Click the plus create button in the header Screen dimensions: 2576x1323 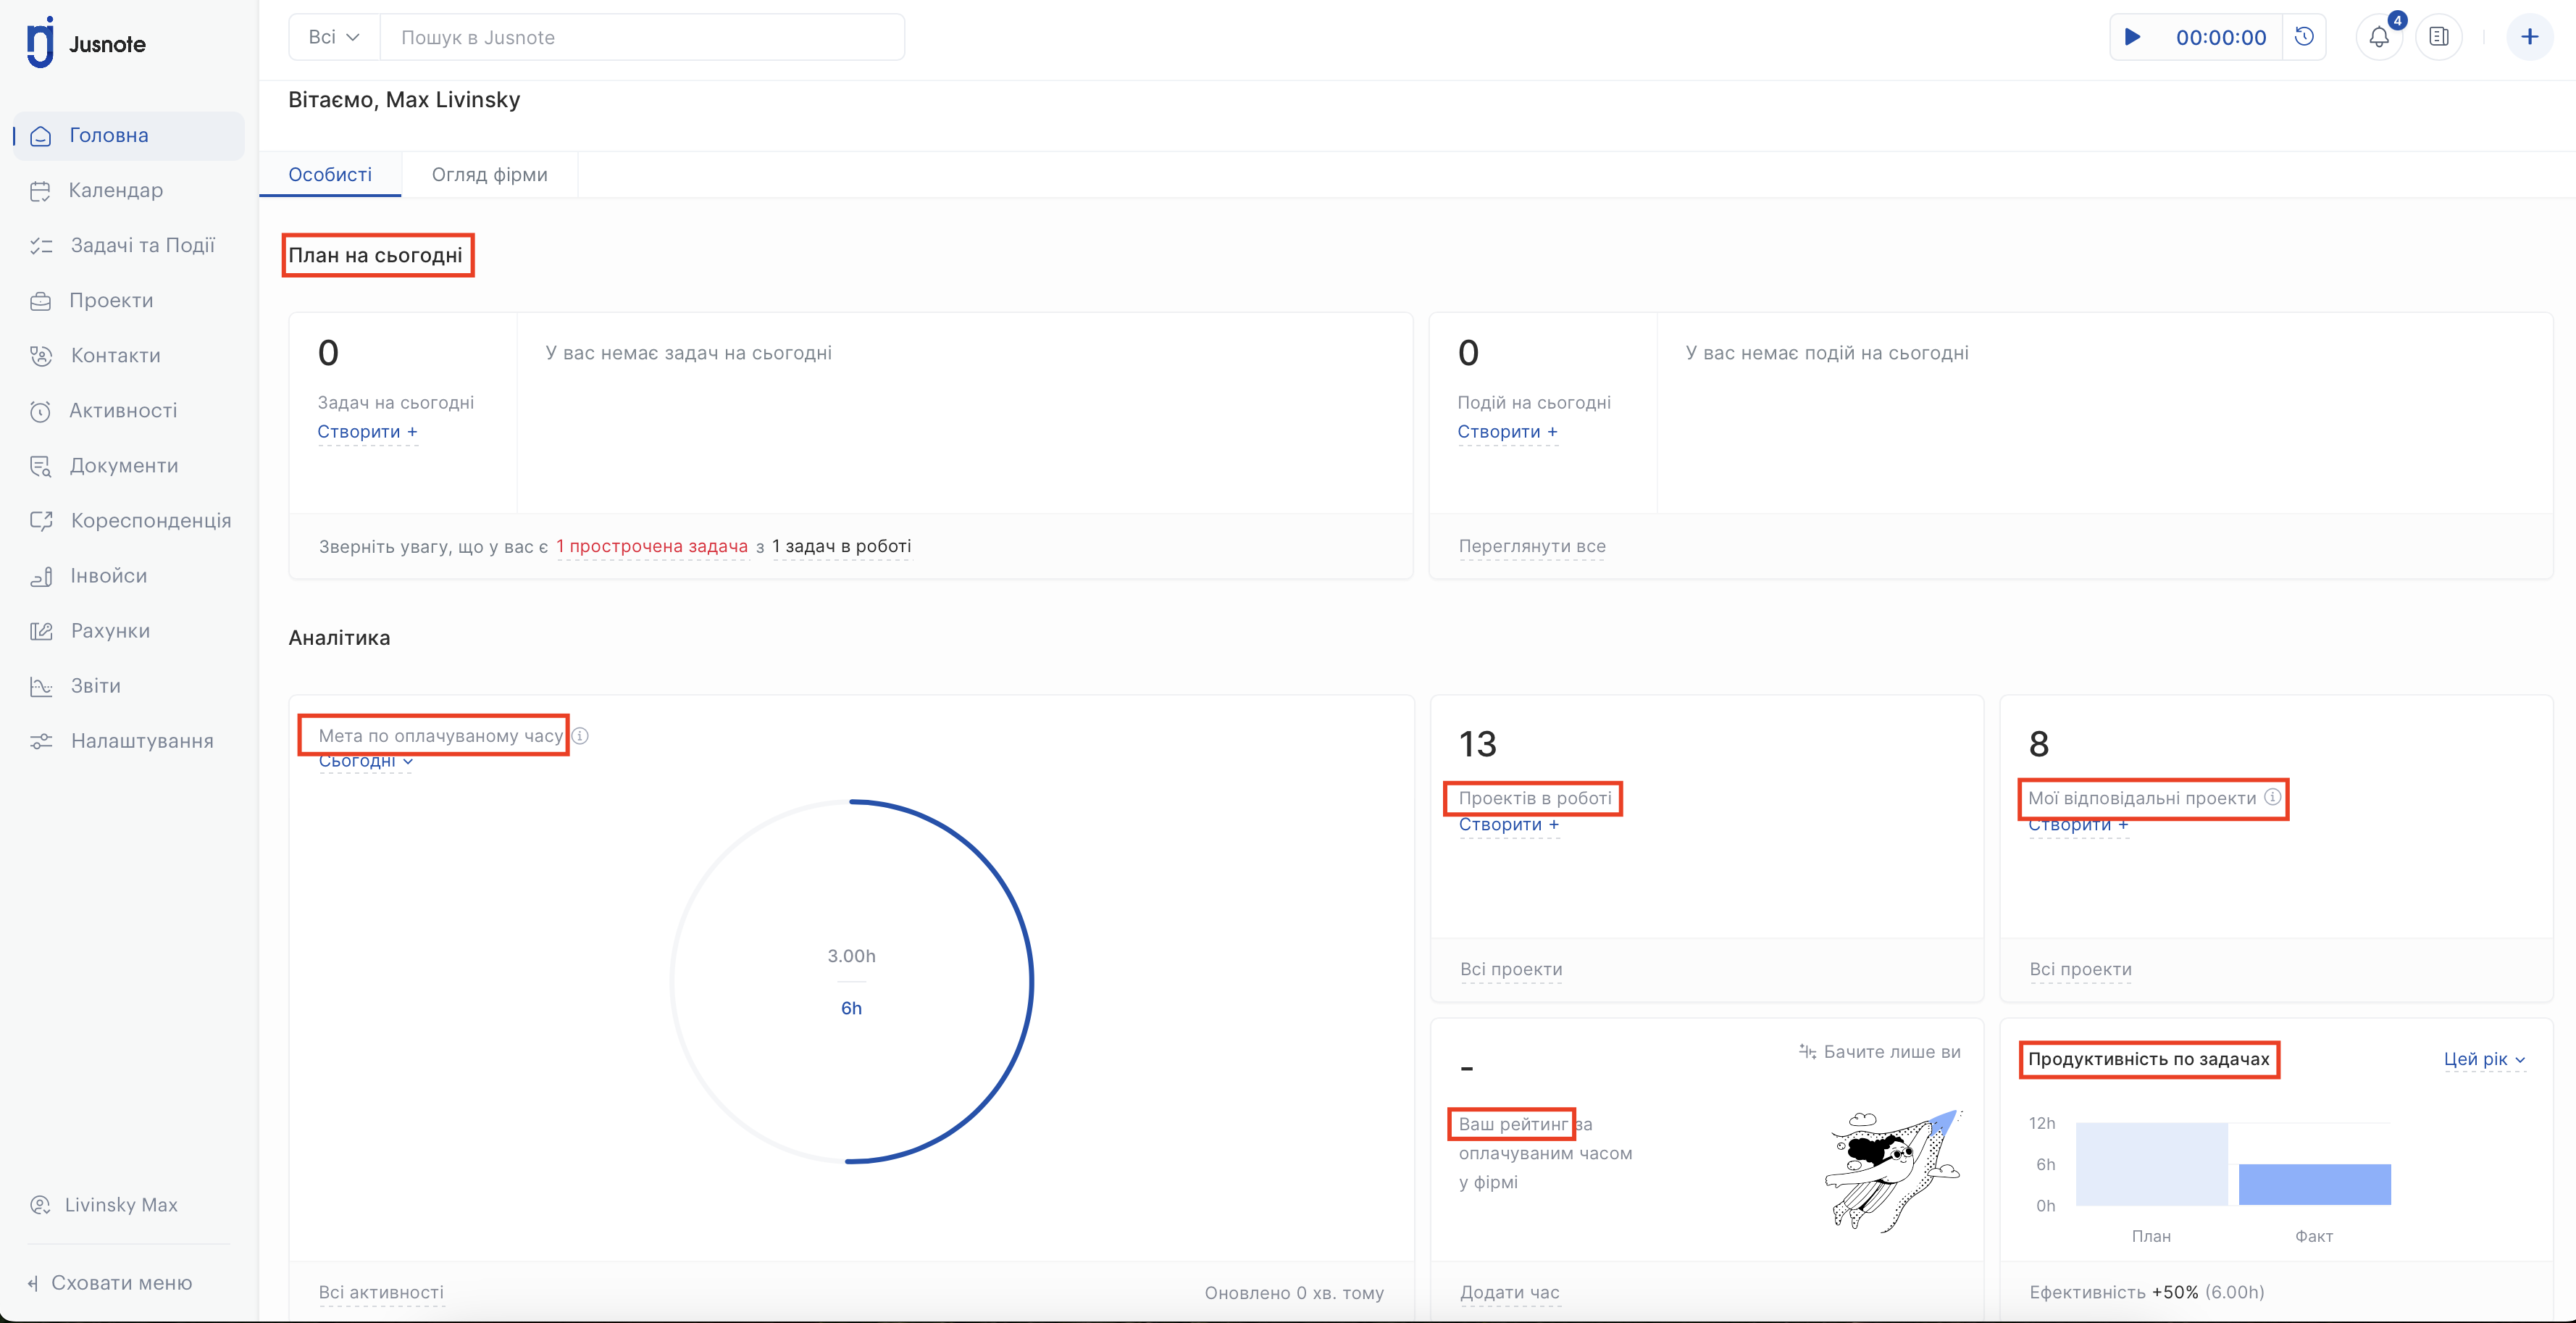point(2529,37)
